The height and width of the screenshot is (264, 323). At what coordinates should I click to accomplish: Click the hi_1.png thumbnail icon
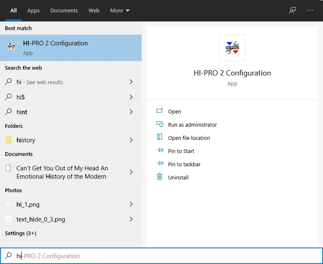point(8,204)
